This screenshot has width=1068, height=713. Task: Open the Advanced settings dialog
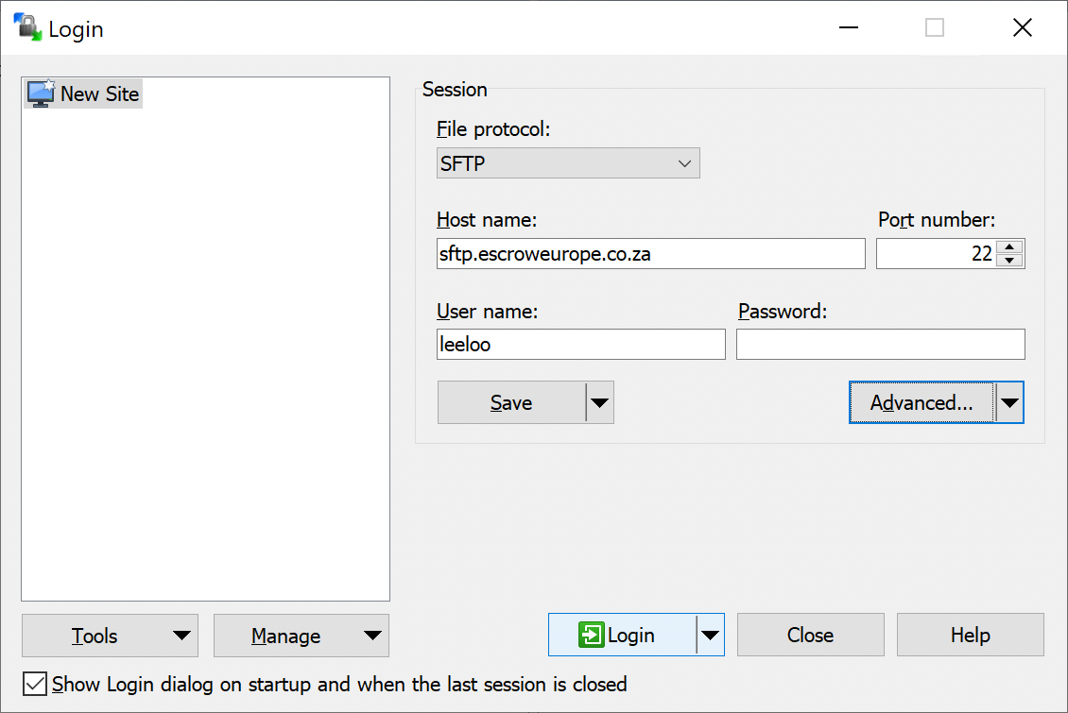[922, 402]
